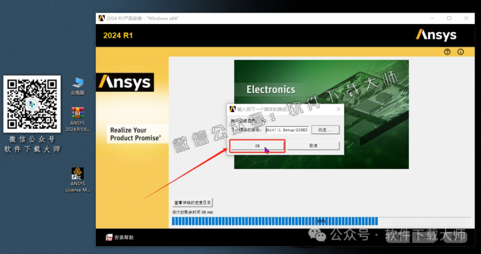The image size is (481, 254).
Task: Click OK in the media path dialog
Action: tap(257, 146)
